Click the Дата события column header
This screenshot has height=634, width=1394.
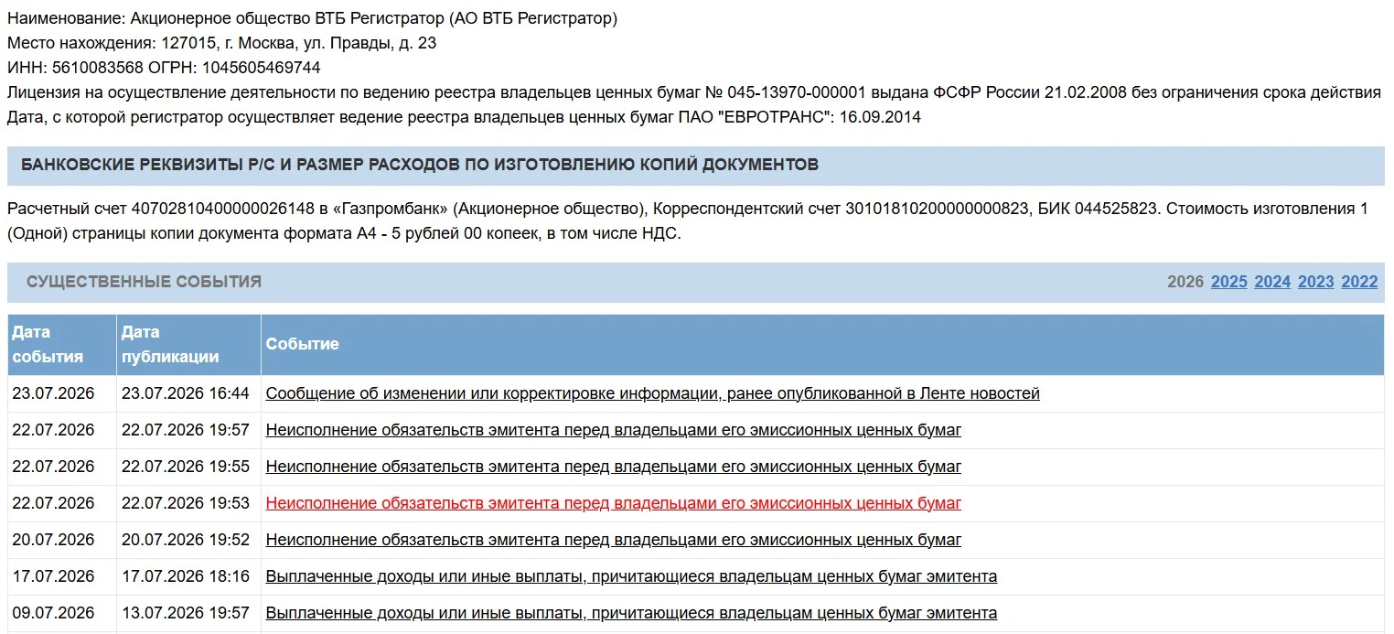click(62, 344)
